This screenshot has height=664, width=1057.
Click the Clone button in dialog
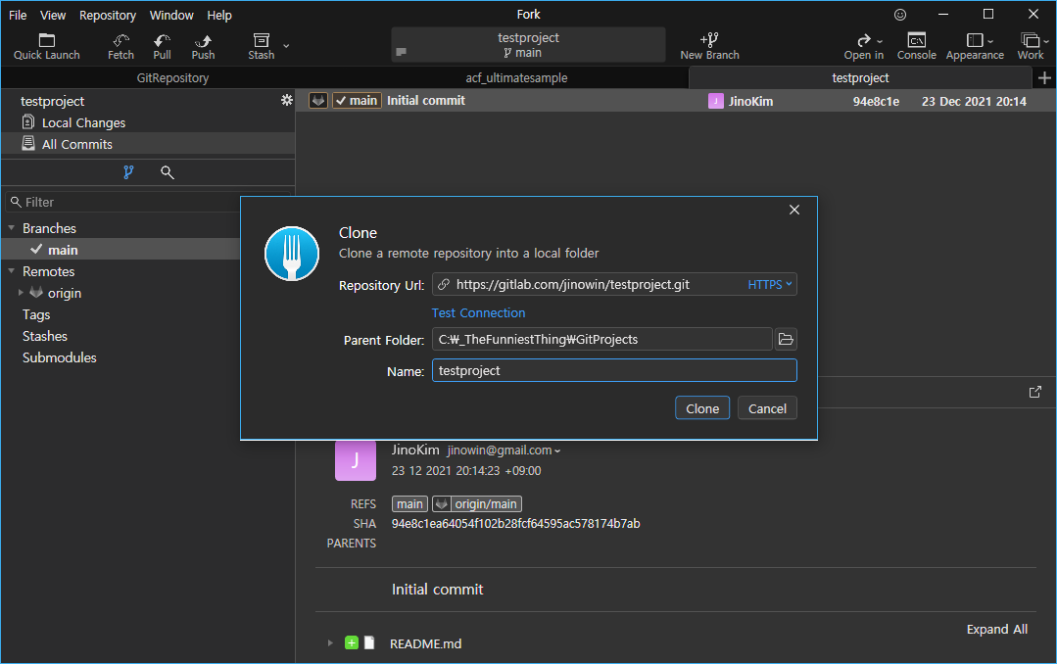tap(702, 408)
